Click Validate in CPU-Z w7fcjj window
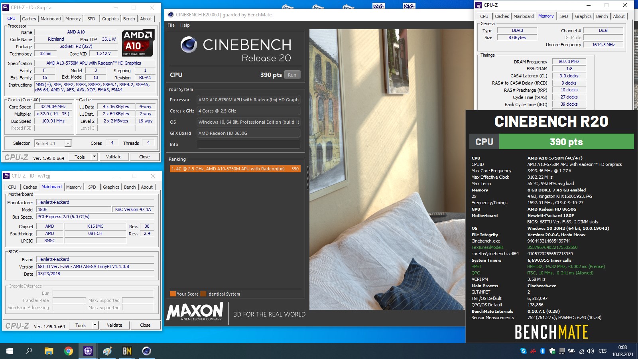Image resolution: width=638 pixels, height=359 pixels. pos(114,325)
